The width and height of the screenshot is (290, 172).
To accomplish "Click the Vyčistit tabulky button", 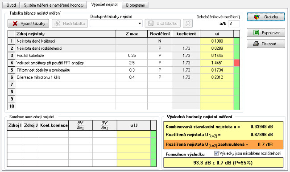I will (28, 24).
